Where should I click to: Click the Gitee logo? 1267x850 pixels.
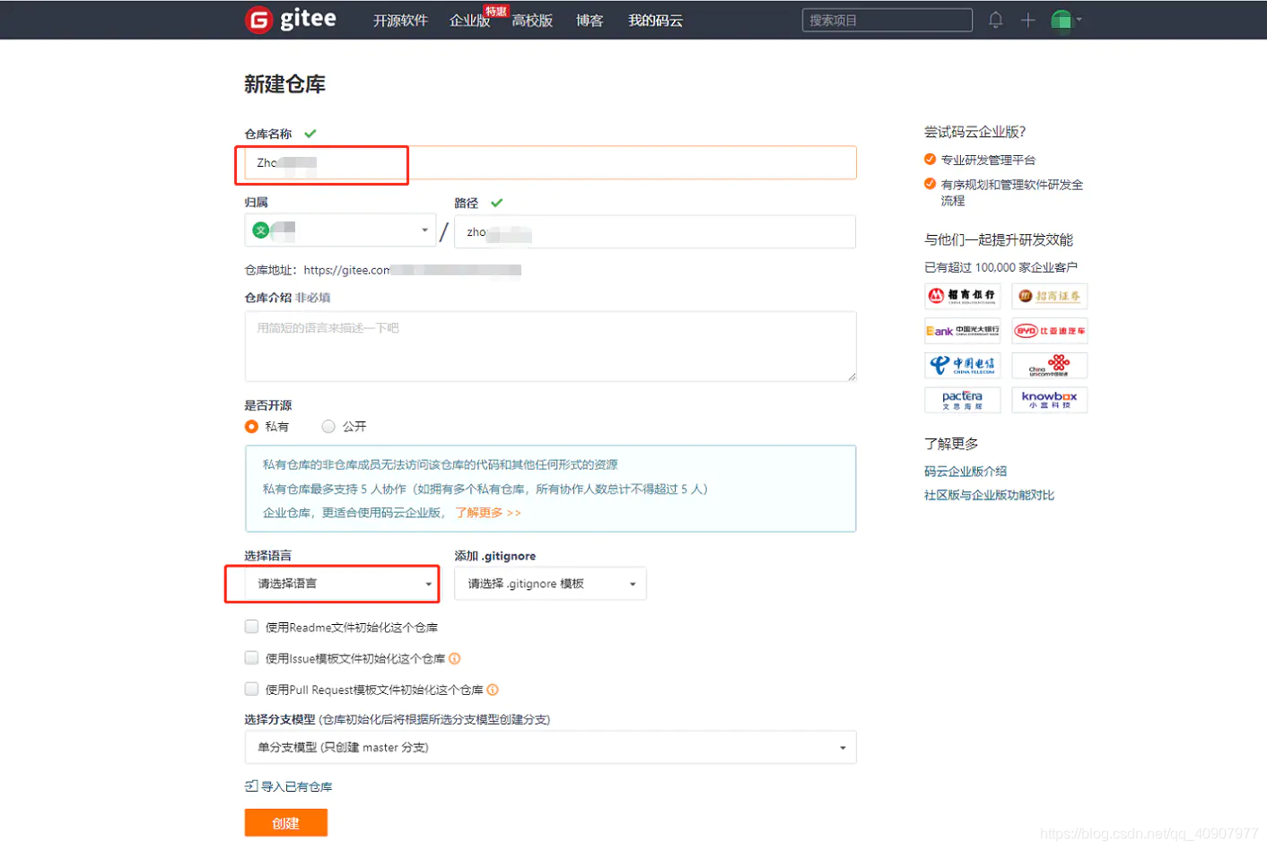tap(291, 20)
